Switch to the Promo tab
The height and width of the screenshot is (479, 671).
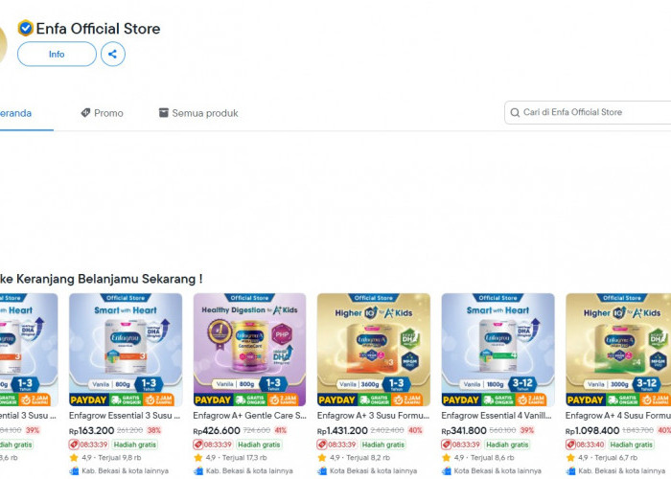click(102, 113)
